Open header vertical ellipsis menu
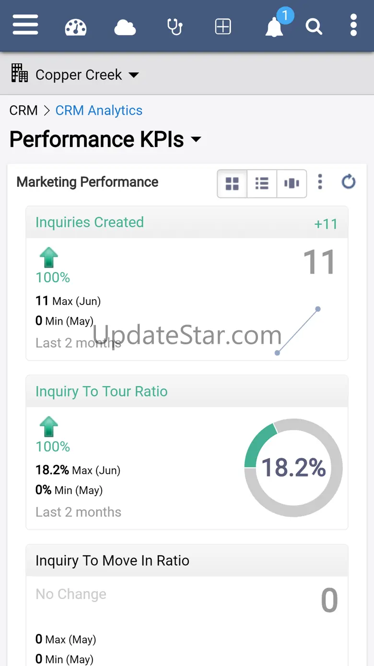The height and width of the screenshot is (666, 374). click(x=353, y=25)
